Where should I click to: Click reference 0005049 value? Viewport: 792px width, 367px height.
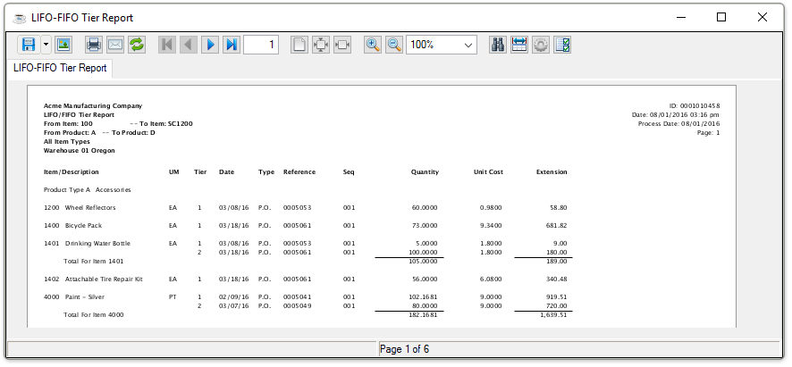point(298,306)
